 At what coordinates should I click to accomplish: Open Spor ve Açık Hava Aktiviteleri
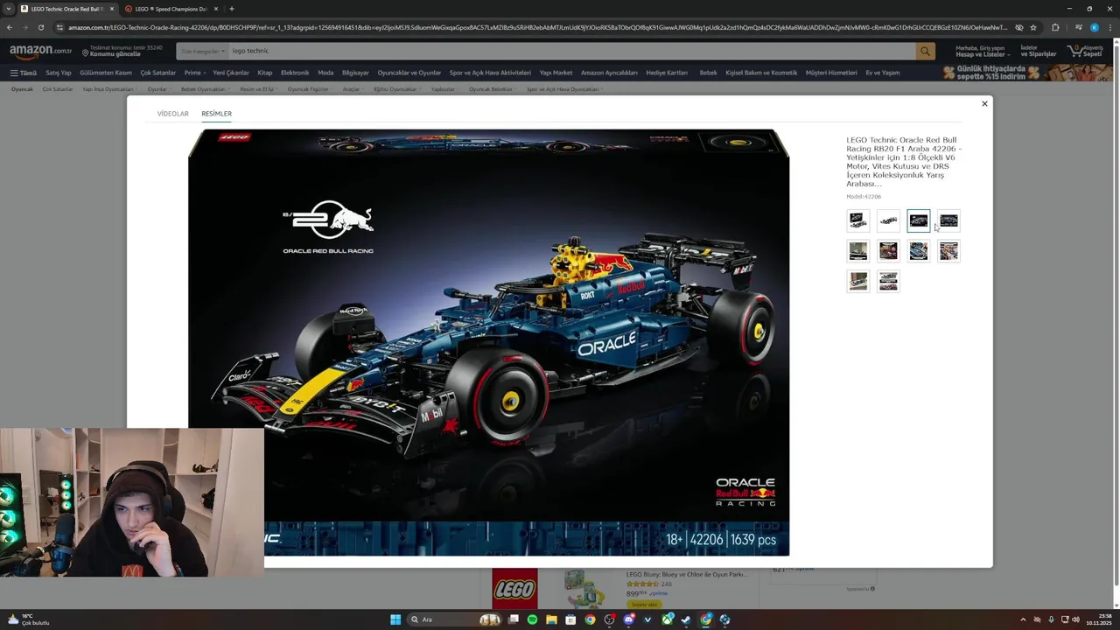click(x=490, y=73)
